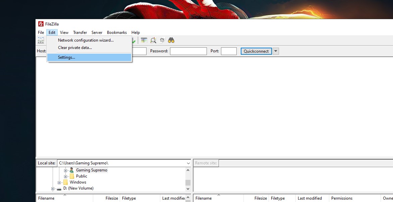Click the FileZilla logo in title bar
The image size is (393, 202).
[41, 24]
